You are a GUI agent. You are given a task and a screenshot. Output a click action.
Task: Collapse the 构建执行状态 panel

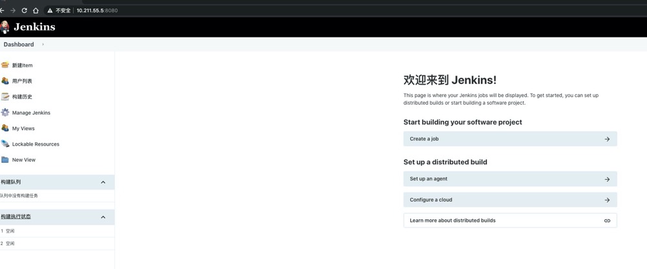[x=103, y=217]
